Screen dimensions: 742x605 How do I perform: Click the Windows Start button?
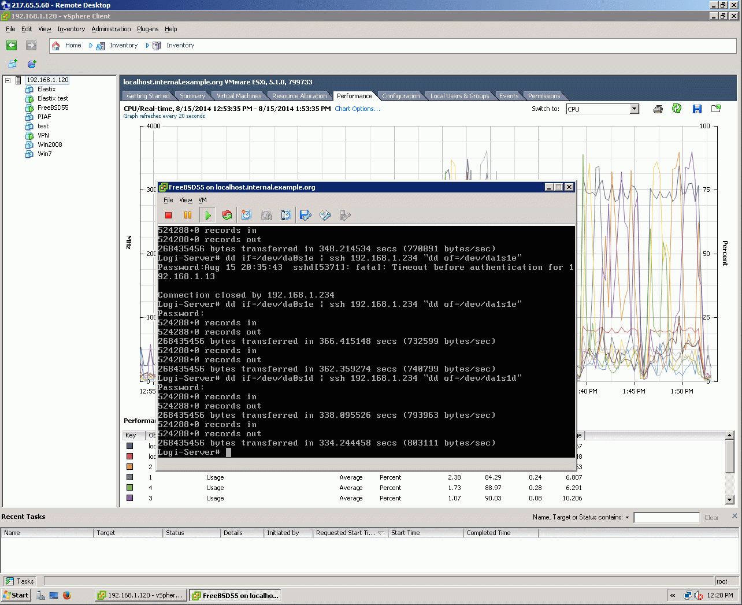[16, 595]
